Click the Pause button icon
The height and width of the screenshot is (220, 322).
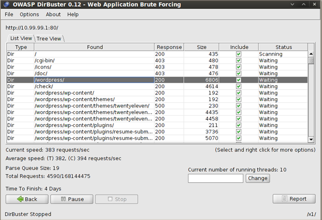pos(62,199)
